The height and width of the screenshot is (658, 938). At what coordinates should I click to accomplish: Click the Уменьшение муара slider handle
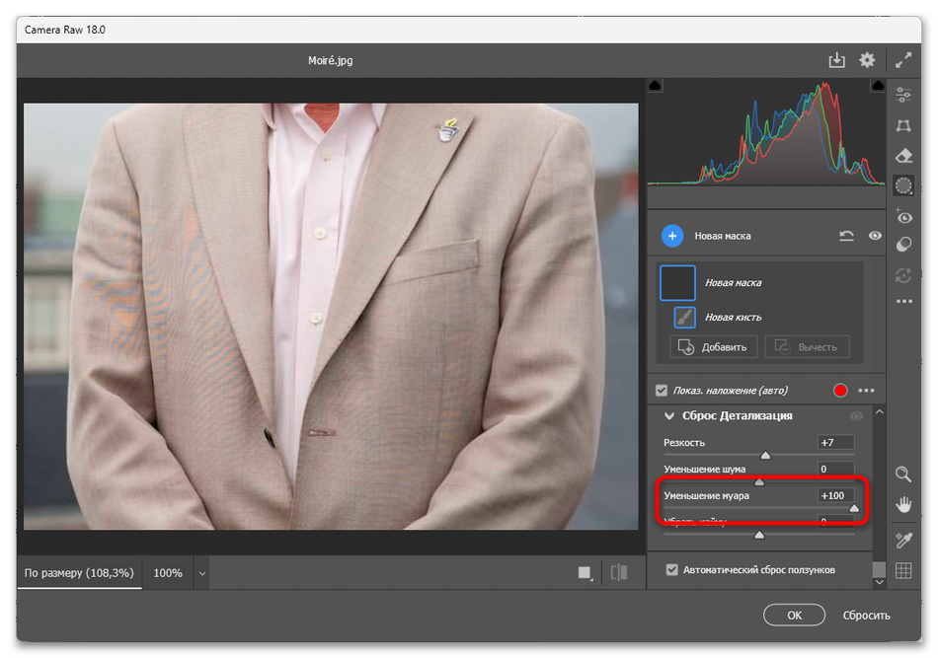tap(854, 508)
